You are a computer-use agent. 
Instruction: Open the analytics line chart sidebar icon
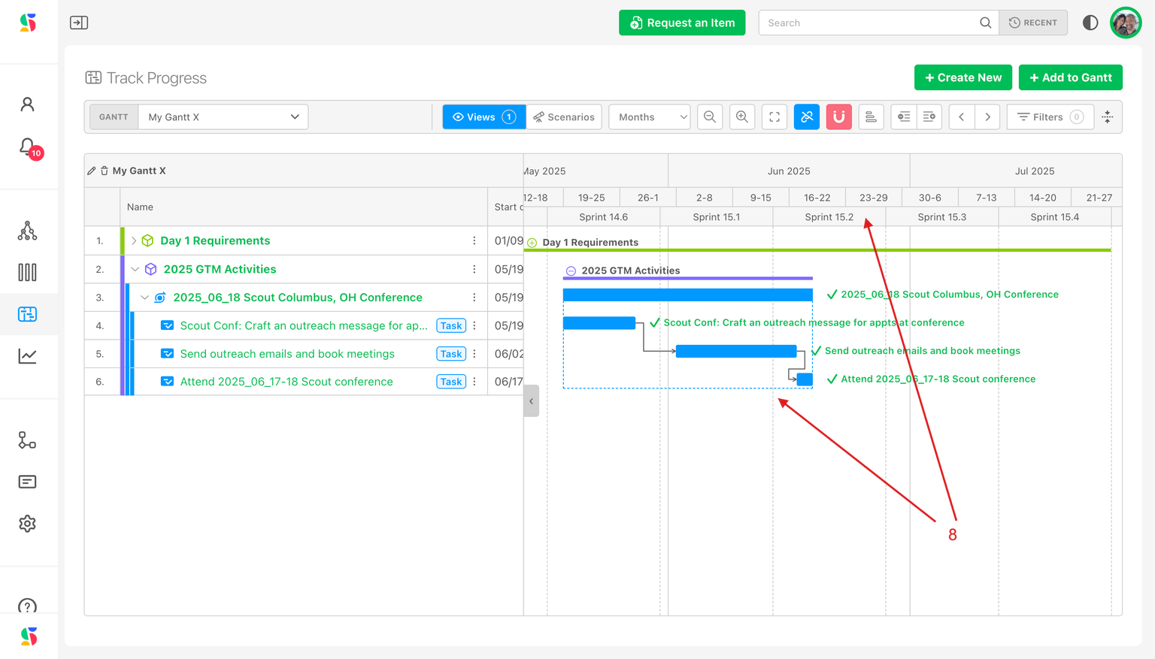point(28,356)
